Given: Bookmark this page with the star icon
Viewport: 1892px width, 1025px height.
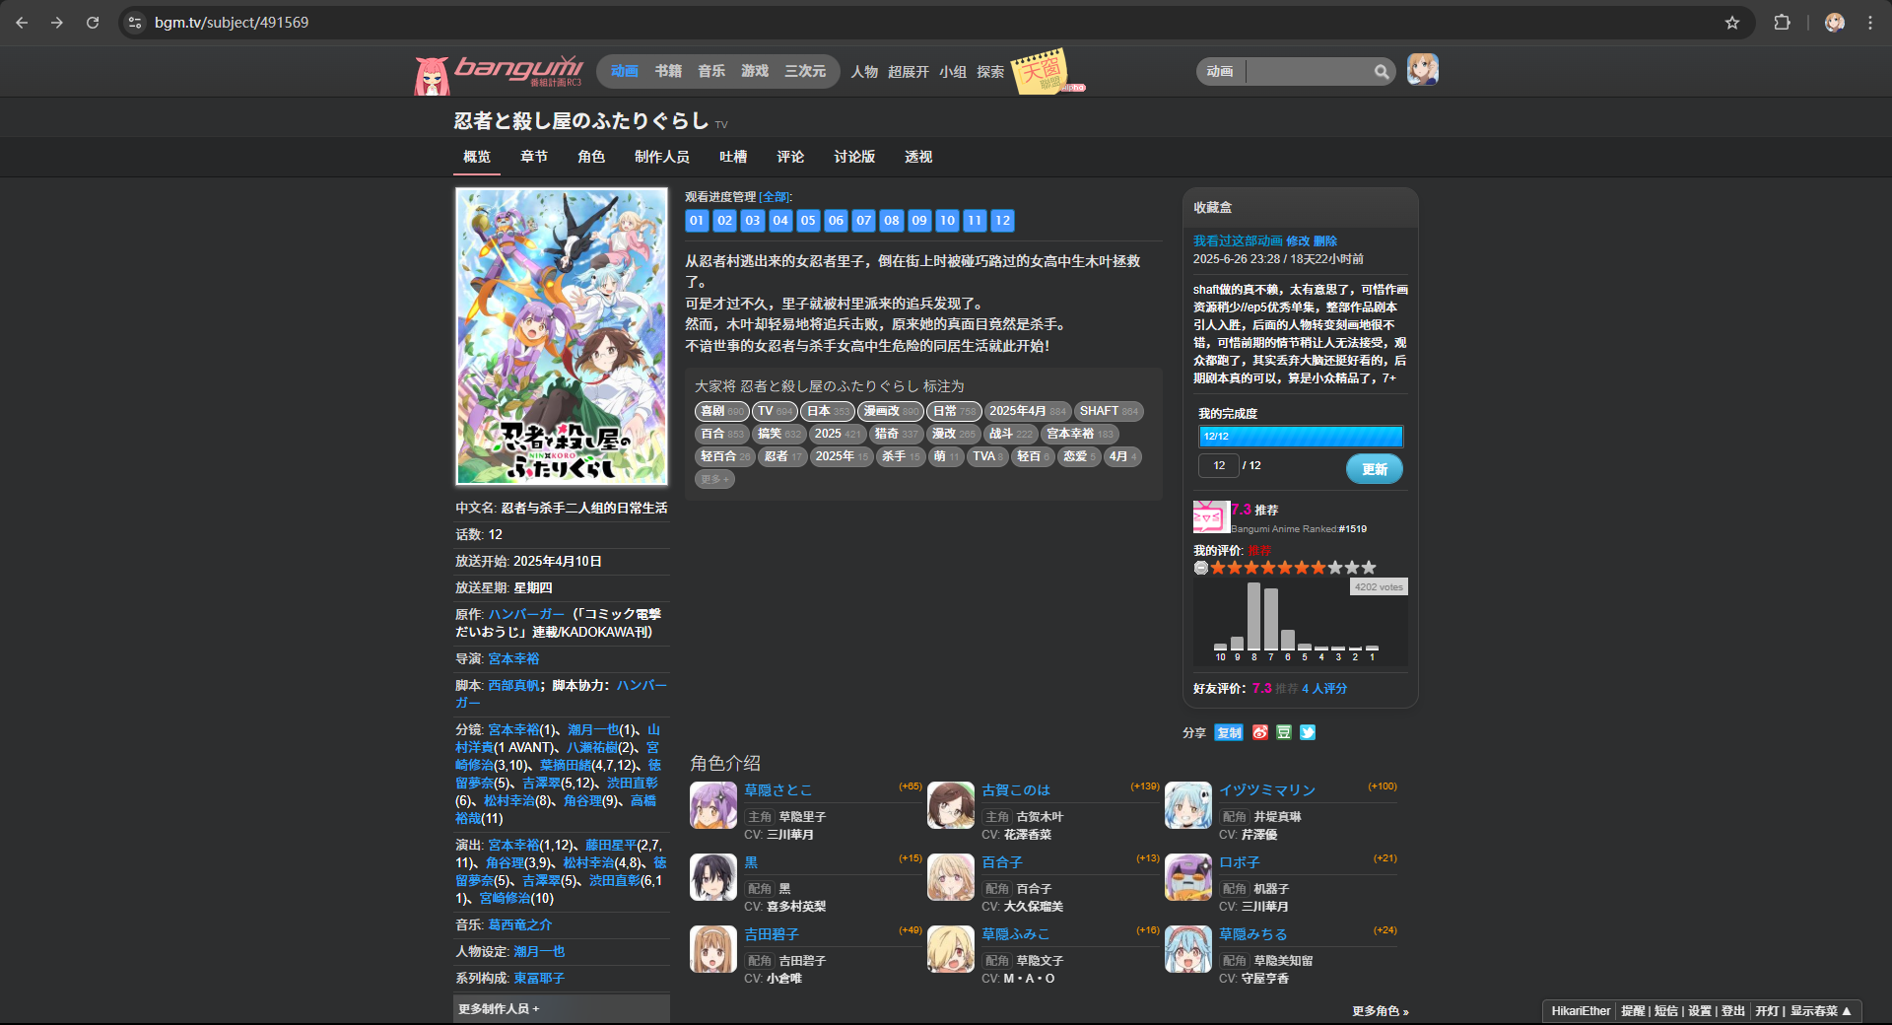Looking at the screenshot, I should point(1732,23).
